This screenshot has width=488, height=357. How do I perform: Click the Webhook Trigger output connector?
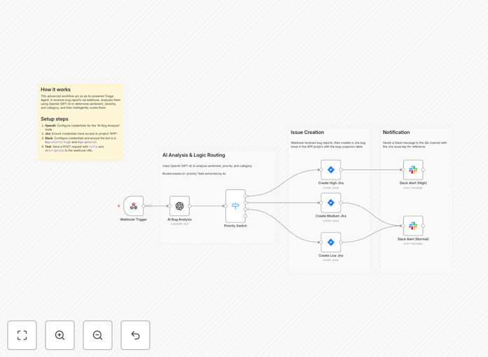coord(144,206)
